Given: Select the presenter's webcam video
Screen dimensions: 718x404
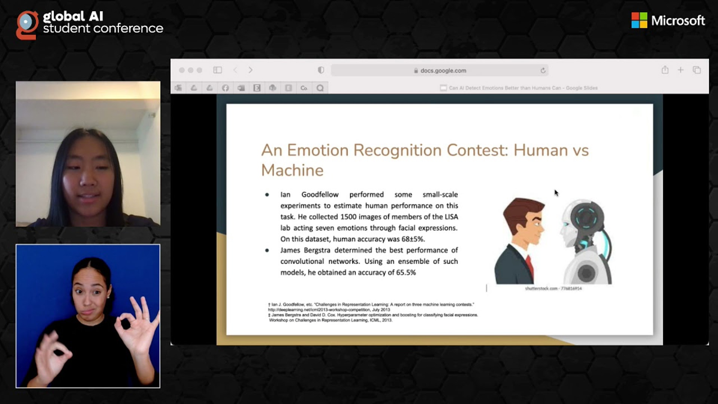Looking at the screenshot, I should (88, 154).
